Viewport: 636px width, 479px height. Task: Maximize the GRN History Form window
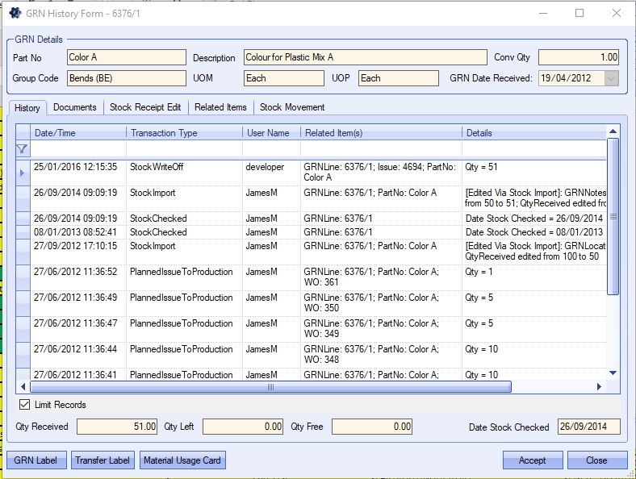tap(580, 13)
